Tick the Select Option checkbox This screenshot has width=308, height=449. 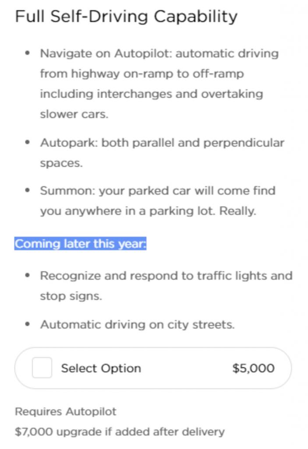(42, 368)
